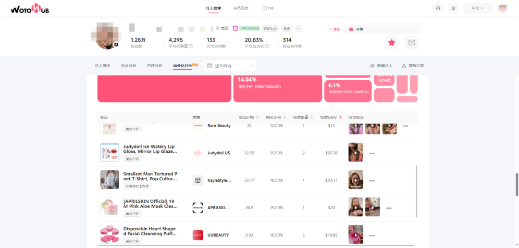Click the 女装与女士内衣 tag under T-Shirt
519x248 pixels.
[x=137, y=186]
